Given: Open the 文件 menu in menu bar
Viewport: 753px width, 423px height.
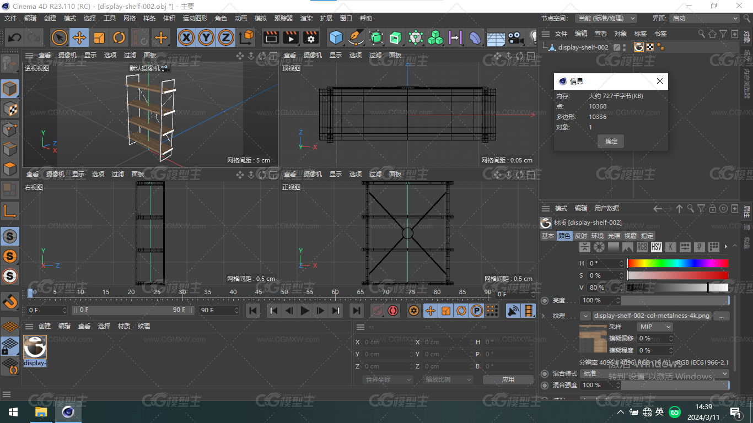Looking at the screenshot, I should click(10, 18).
